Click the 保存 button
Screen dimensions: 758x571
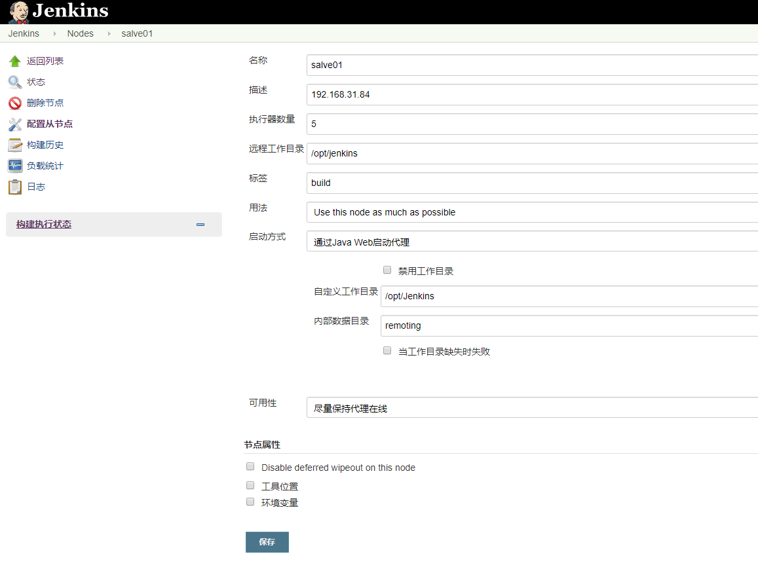pyautogui.click(x=267, y=542)
